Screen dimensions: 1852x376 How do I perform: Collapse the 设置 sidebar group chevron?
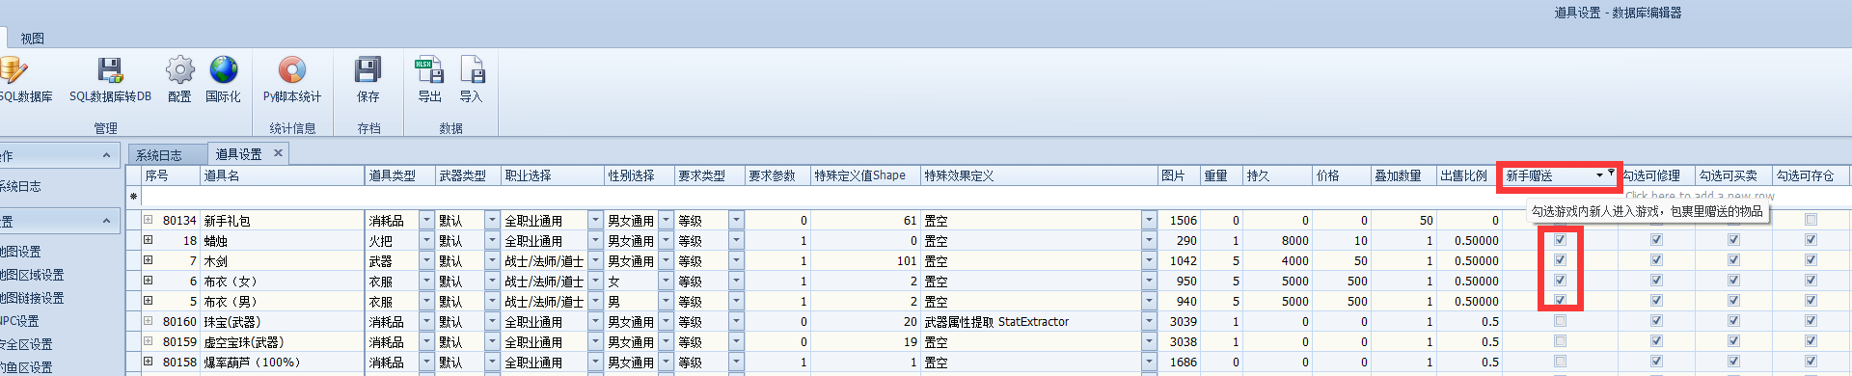[106, 221]
